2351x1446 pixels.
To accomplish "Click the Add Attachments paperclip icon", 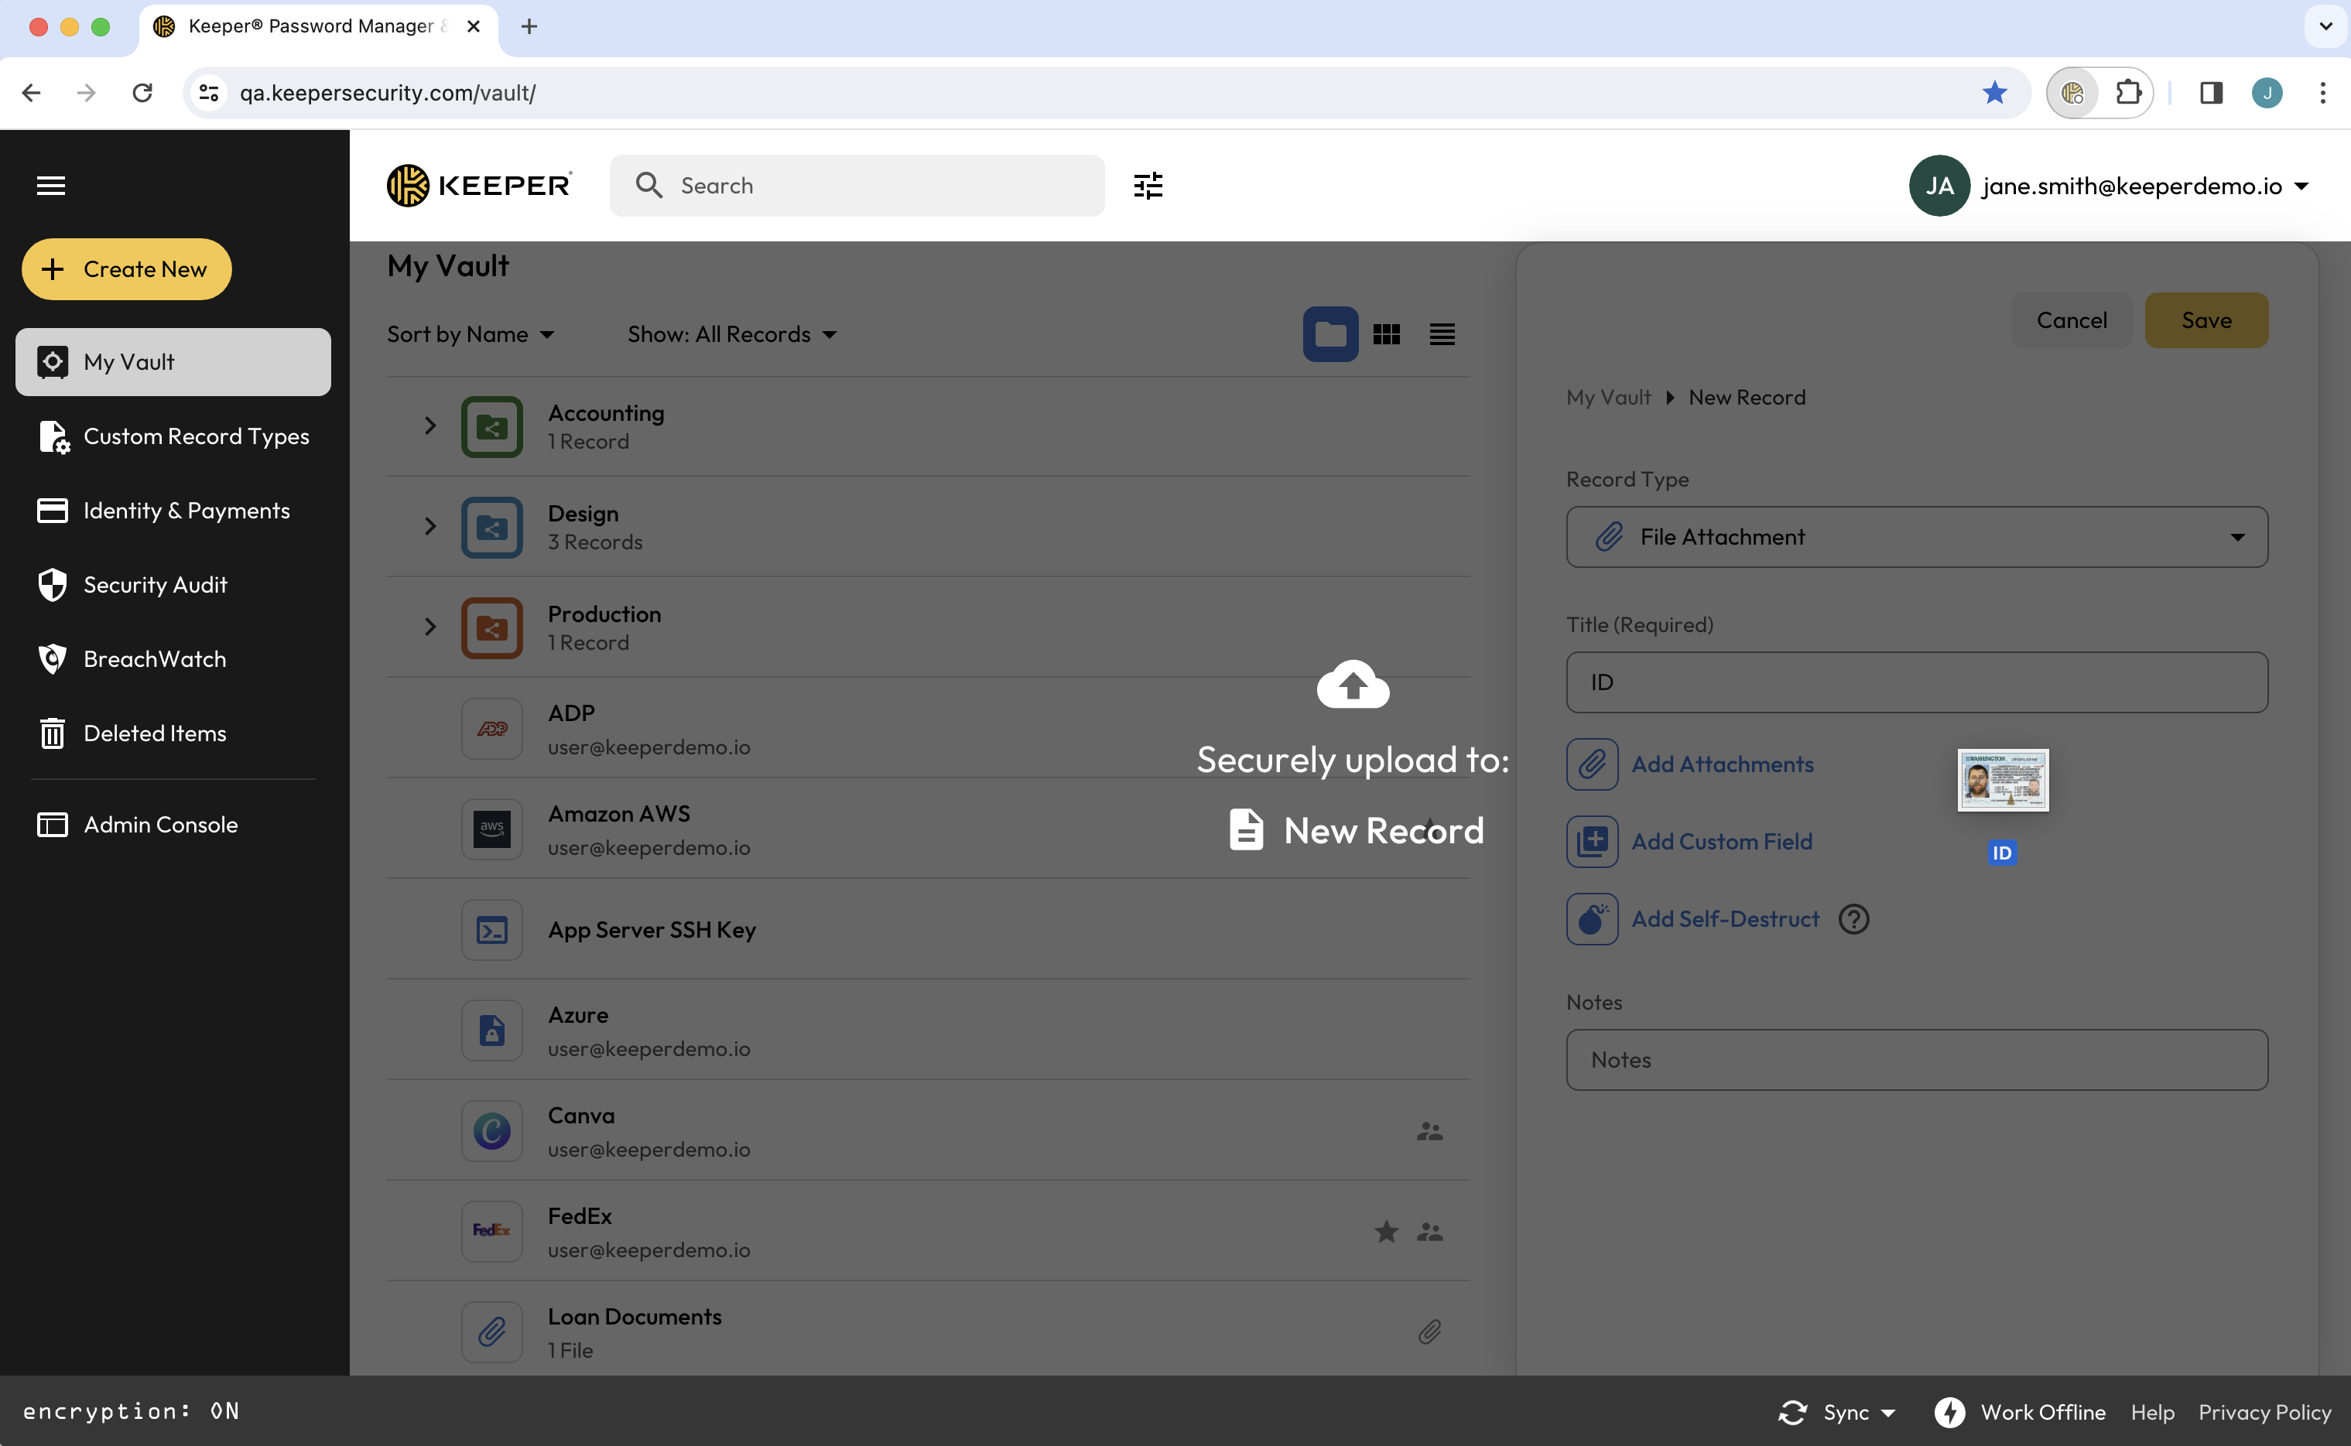I will pyautogui.click(x=1592, y=764).
